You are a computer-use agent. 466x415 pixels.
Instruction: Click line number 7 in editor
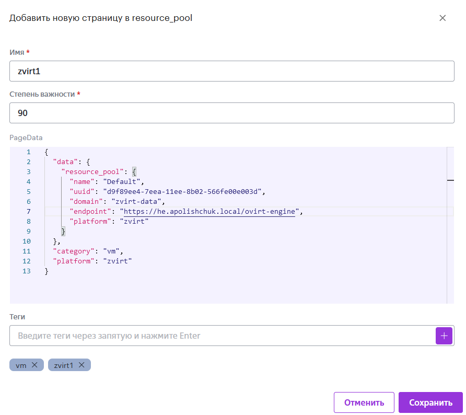coord(29,211)
